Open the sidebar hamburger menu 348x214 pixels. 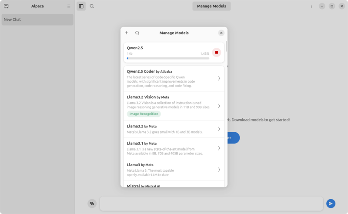[69, 6]
